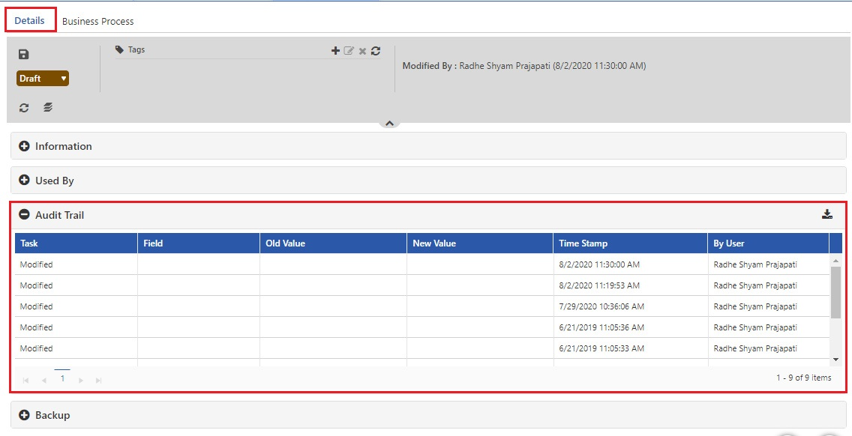Switch to the Details tab
The image size is (852, 436).
(30, 21)
